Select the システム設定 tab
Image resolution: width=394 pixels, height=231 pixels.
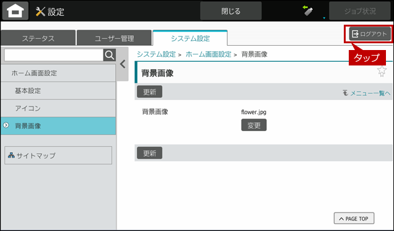click(x=190, y=38)
